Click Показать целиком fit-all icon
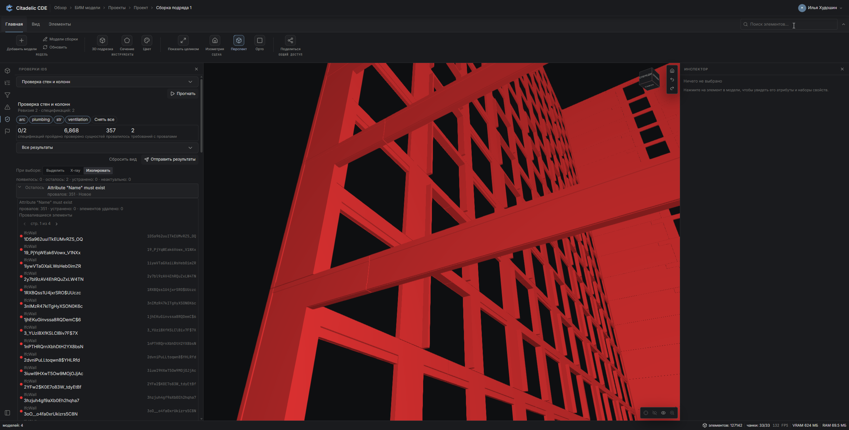 click(183, 40)
